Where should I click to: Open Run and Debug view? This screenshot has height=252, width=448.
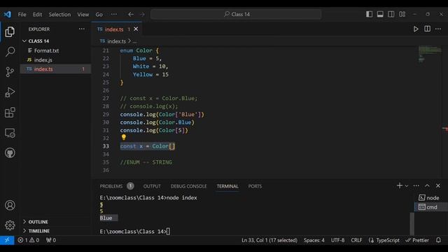10,92
